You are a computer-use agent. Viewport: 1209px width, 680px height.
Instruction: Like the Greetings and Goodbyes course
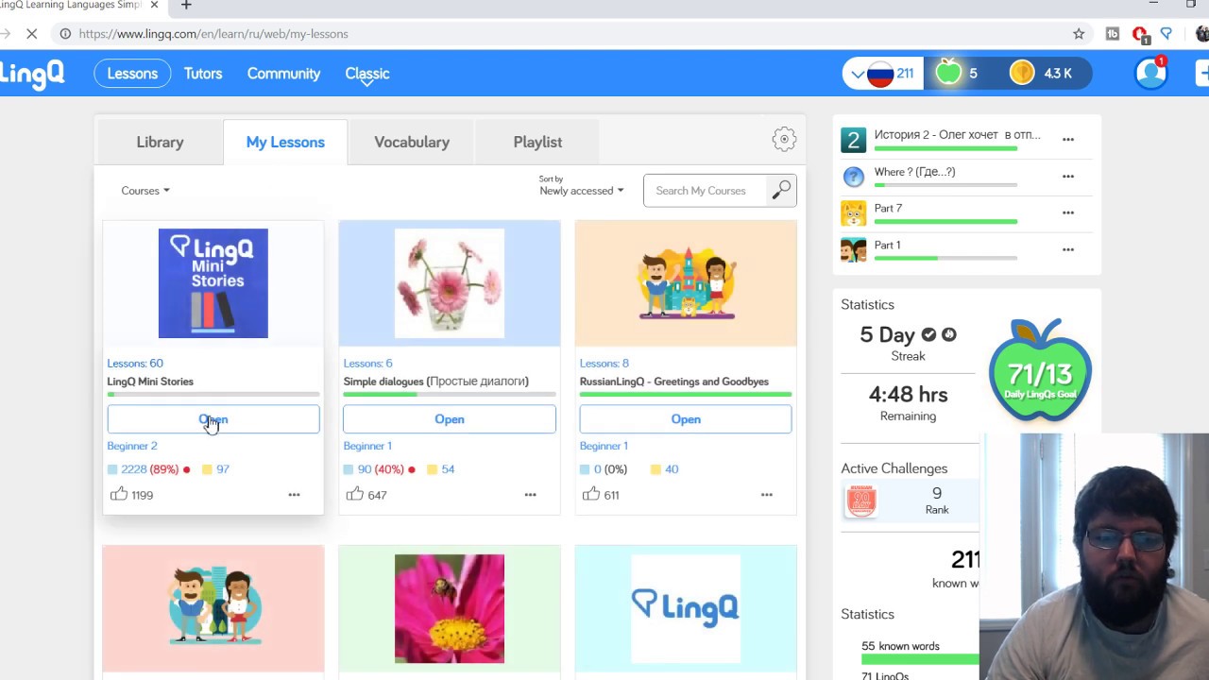(x=591, y=494)
